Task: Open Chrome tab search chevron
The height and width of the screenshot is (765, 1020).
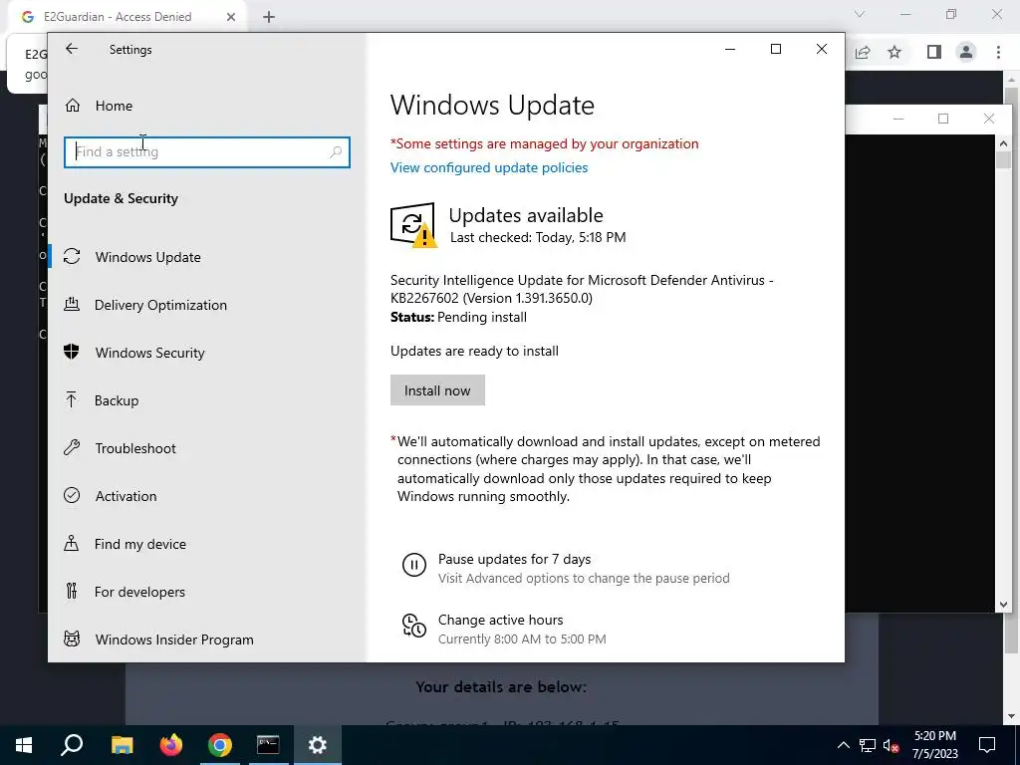Action: [x=860, y=14]
